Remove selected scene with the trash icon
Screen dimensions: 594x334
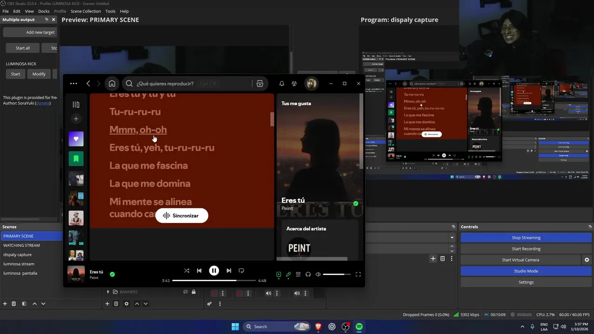pos(14,304)
